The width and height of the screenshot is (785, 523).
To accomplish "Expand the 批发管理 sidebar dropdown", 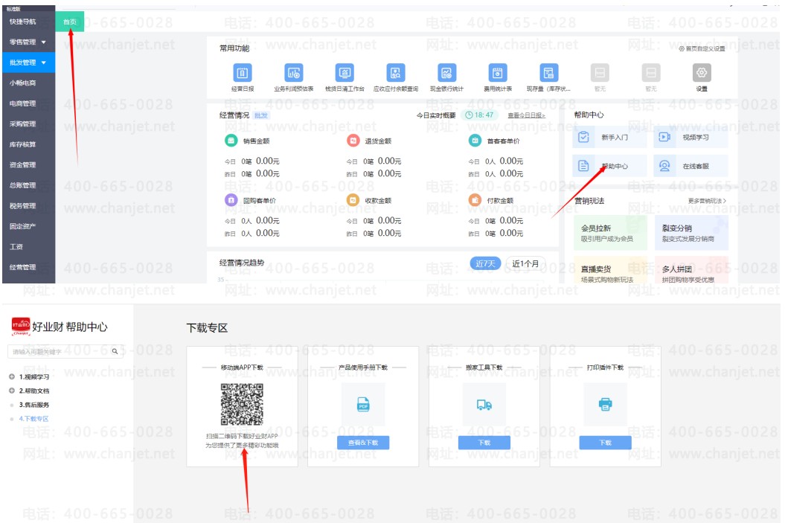I will 44,62.
